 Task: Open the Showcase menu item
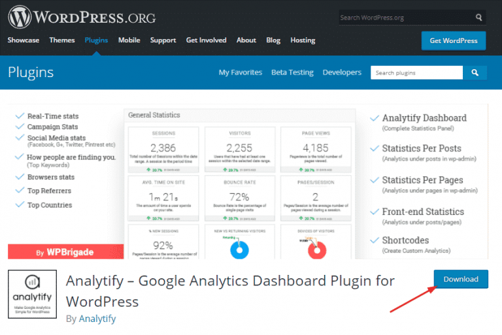point(24,40)
